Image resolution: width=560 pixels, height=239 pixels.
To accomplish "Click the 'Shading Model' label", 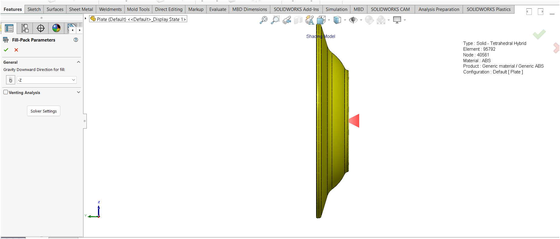I will point(321,36).
